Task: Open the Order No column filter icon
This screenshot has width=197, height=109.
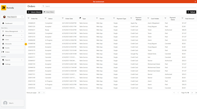Action: [x=28, y=18]
